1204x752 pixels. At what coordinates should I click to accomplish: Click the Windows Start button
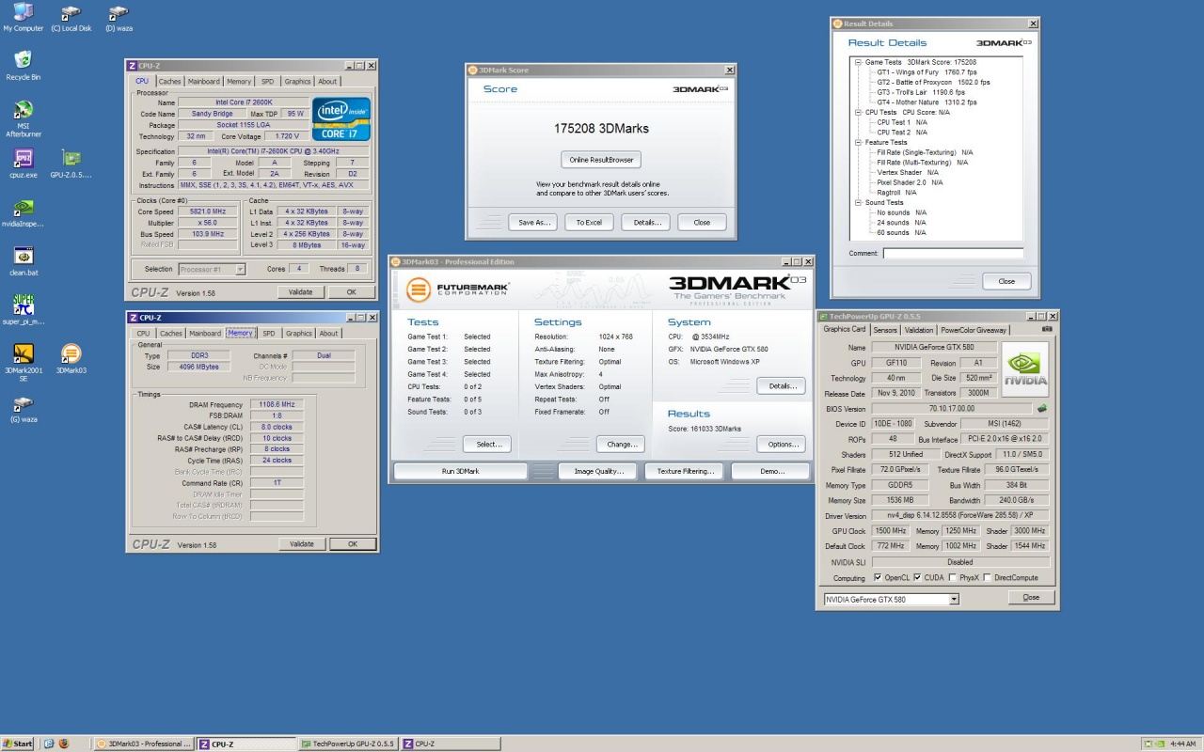(18, 744)
